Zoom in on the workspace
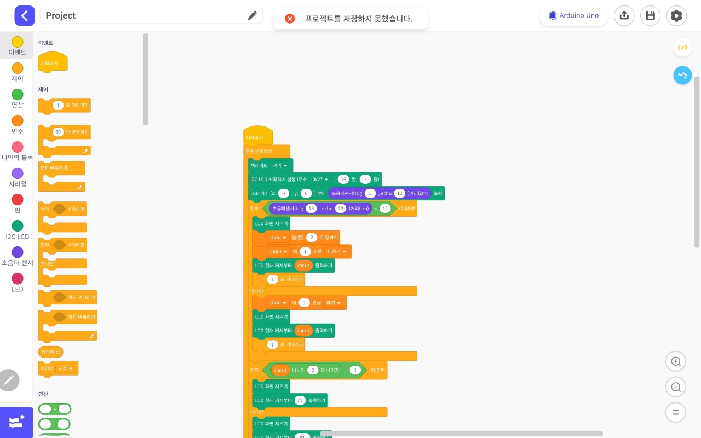Image resolution: width=701 pixels, height=438 pixels. [x=676, y=361]
